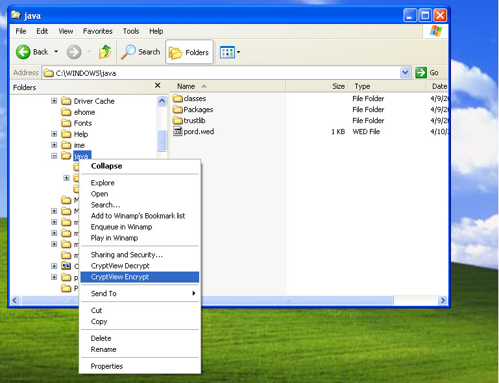Click the Back arrow icon
This screenshot has height=383, width=499.
(23, 52)
